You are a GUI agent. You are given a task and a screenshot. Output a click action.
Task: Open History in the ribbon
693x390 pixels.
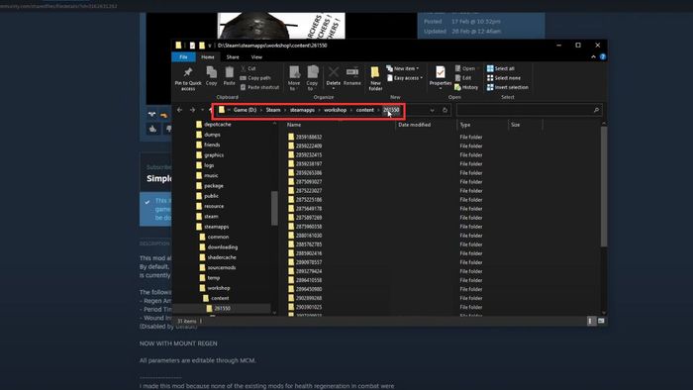(x=466, y=87)
